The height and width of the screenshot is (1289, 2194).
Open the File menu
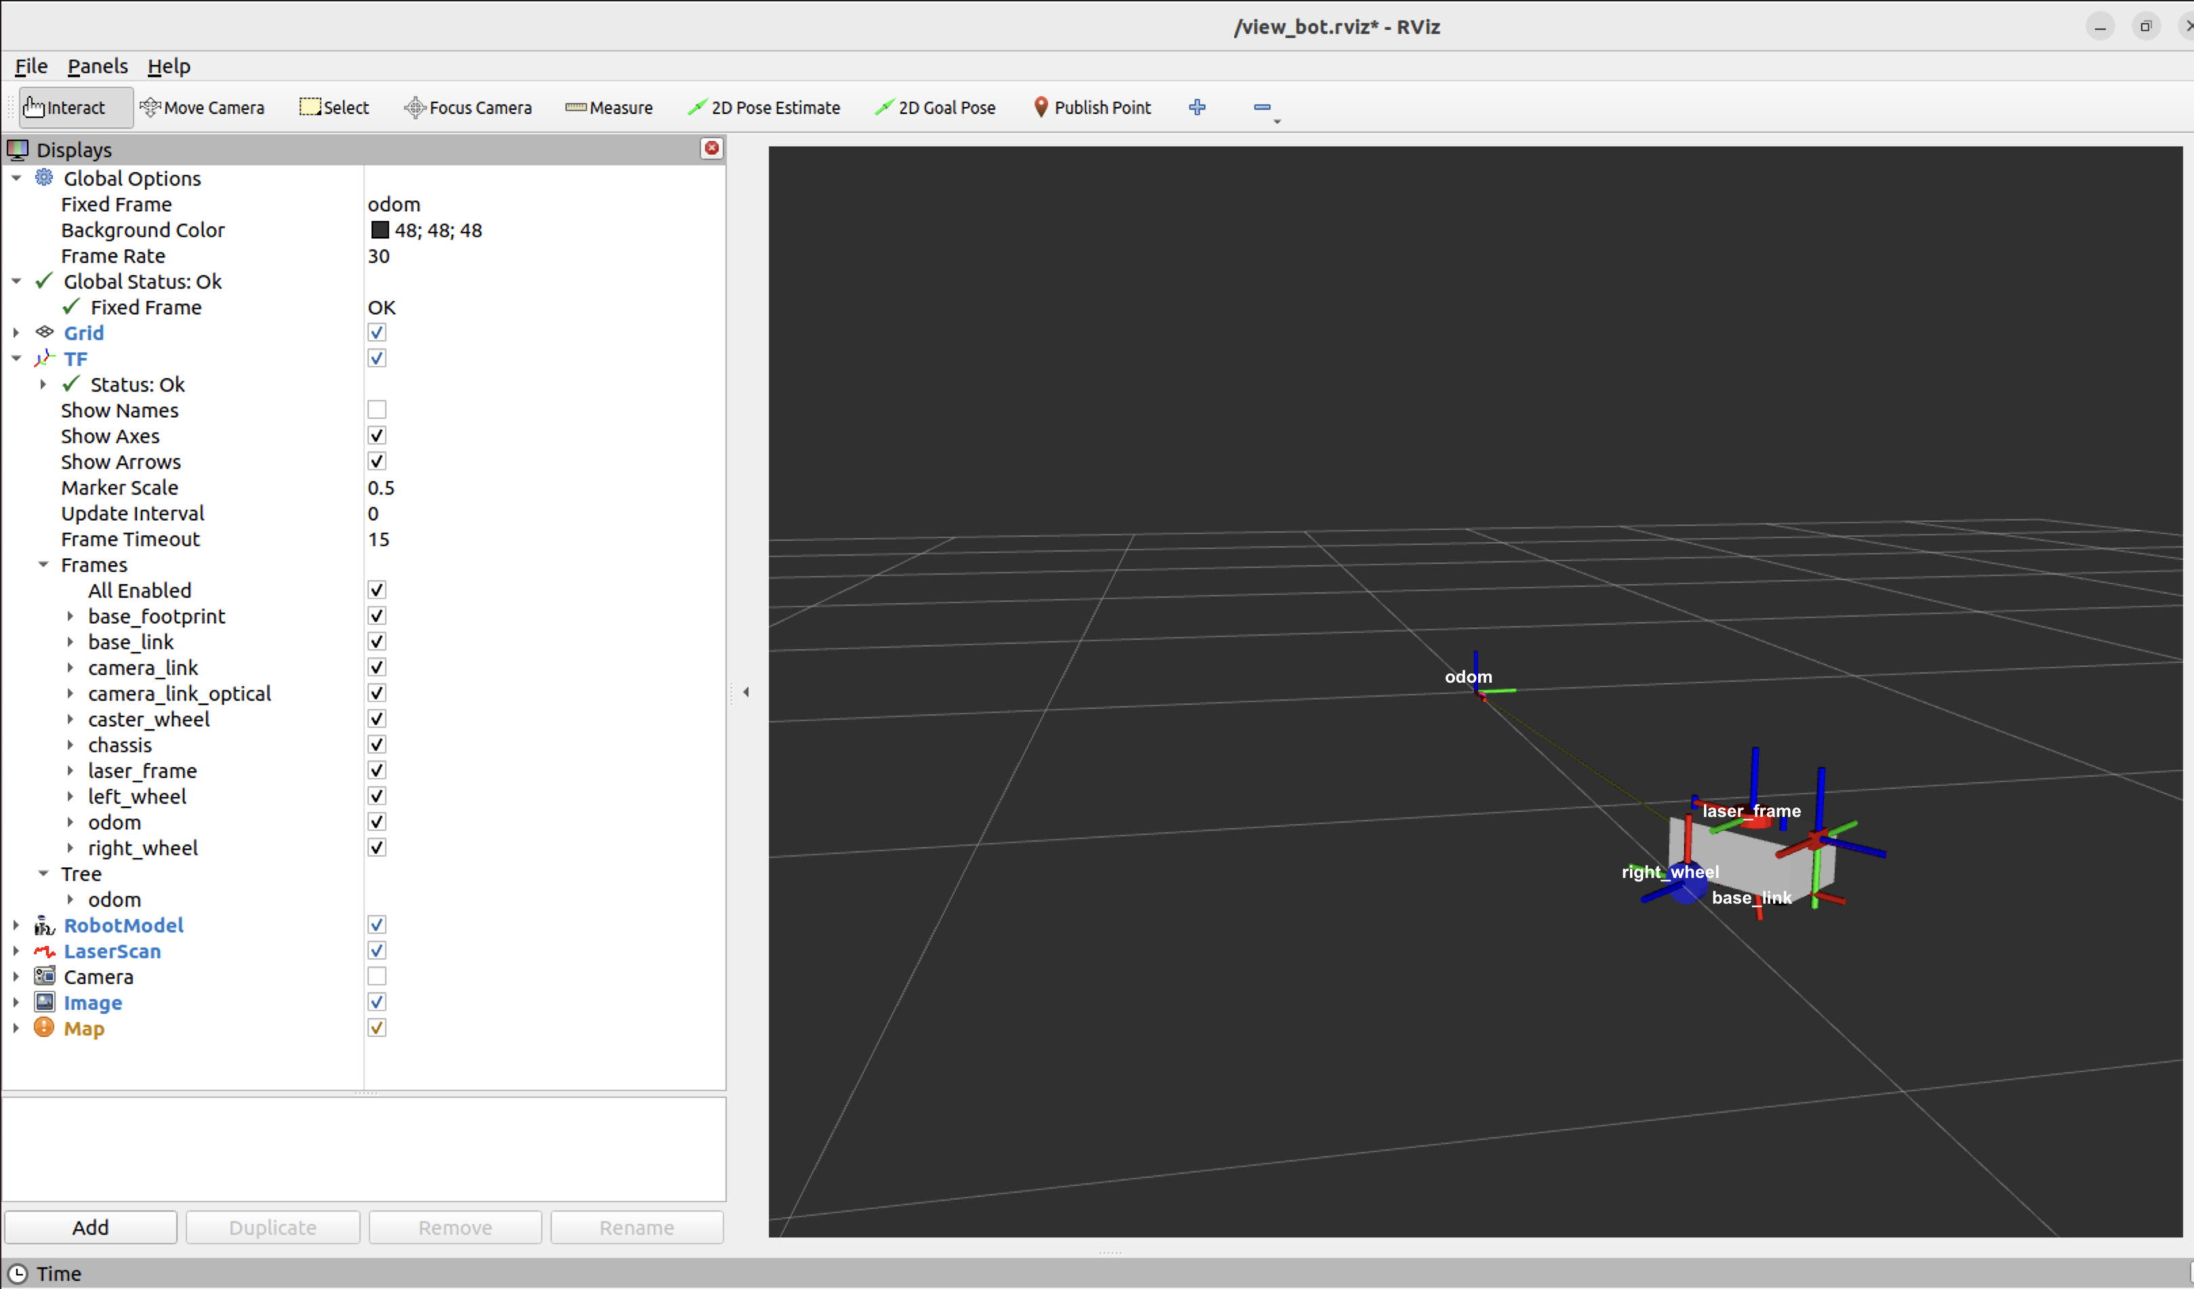click(x=31, y=66)
